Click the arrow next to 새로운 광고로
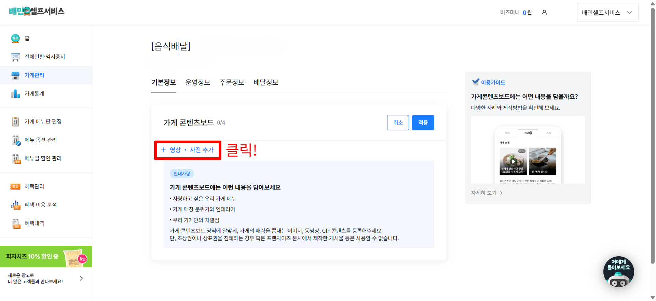The image size is (656, 301). (x=81, y=278)
